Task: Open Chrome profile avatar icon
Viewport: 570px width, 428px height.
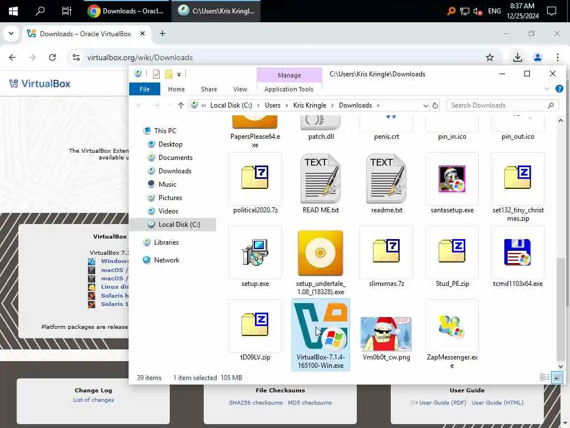Action: (537, 57)
